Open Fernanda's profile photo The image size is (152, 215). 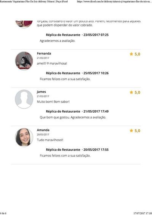pyautogui.click(x=24, y=61)
